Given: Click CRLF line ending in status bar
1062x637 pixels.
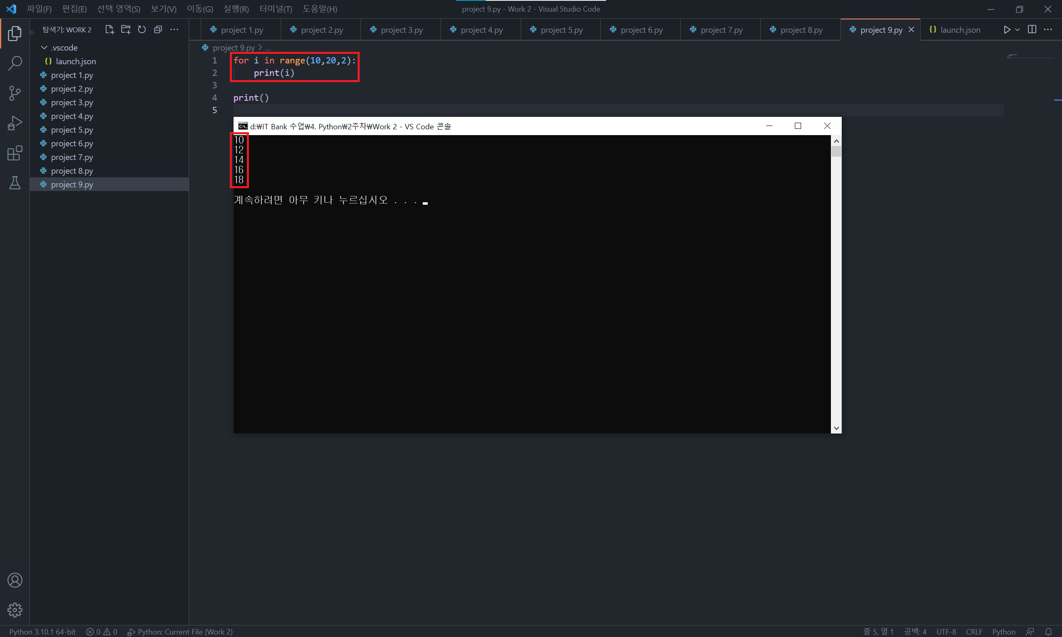Looking at the screenshot, I should [x=974, y=632].
